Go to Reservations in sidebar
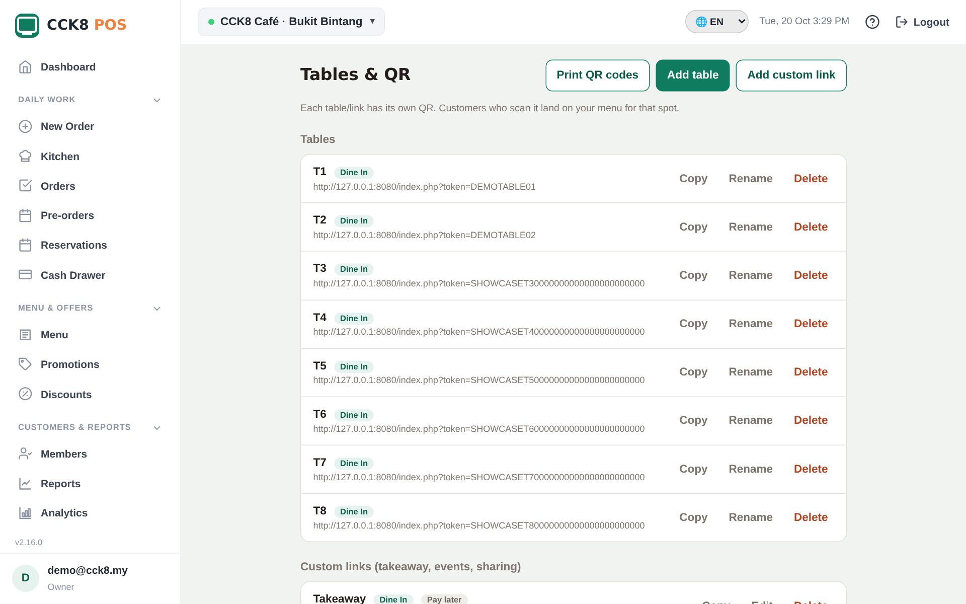 (x=74, y=245)
